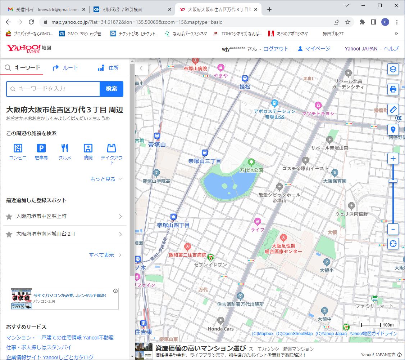Click the zoom slider handle

pos(393,181)
